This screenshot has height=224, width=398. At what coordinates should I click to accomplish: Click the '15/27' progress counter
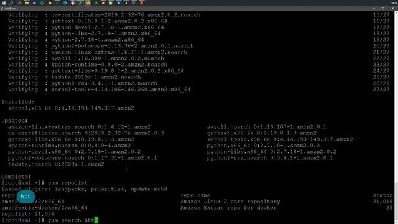tap(381, 15)
